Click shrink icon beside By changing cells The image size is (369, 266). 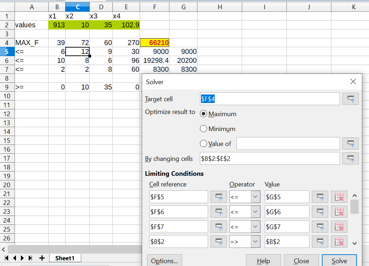(351, 158)
